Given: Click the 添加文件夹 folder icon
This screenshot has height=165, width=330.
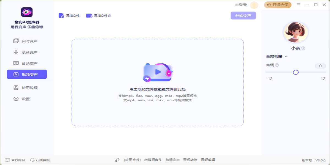Looking at the screenshot, I should (89, 16).
